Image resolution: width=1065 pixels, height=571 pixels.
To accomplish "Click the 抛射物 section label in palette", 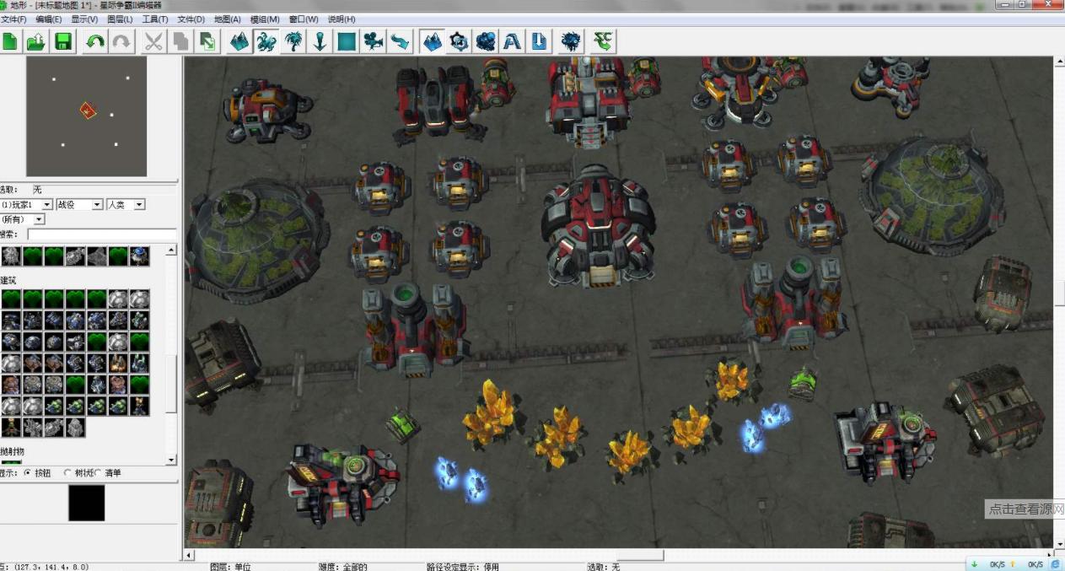I will point(12,451).
